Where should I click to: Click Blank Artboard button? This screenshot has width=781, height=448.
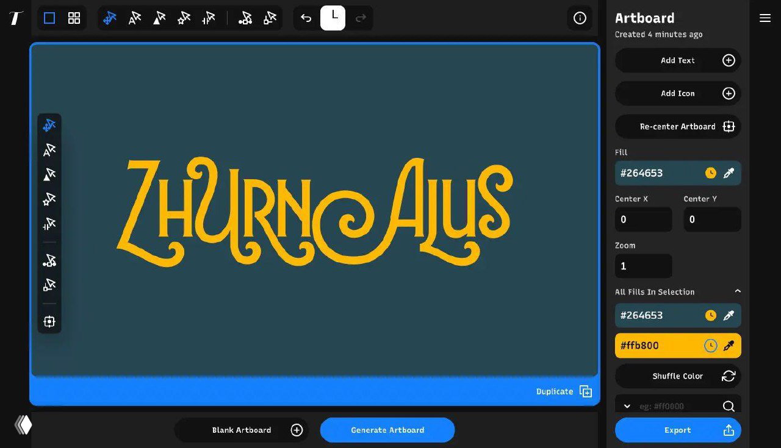[242, 430]
